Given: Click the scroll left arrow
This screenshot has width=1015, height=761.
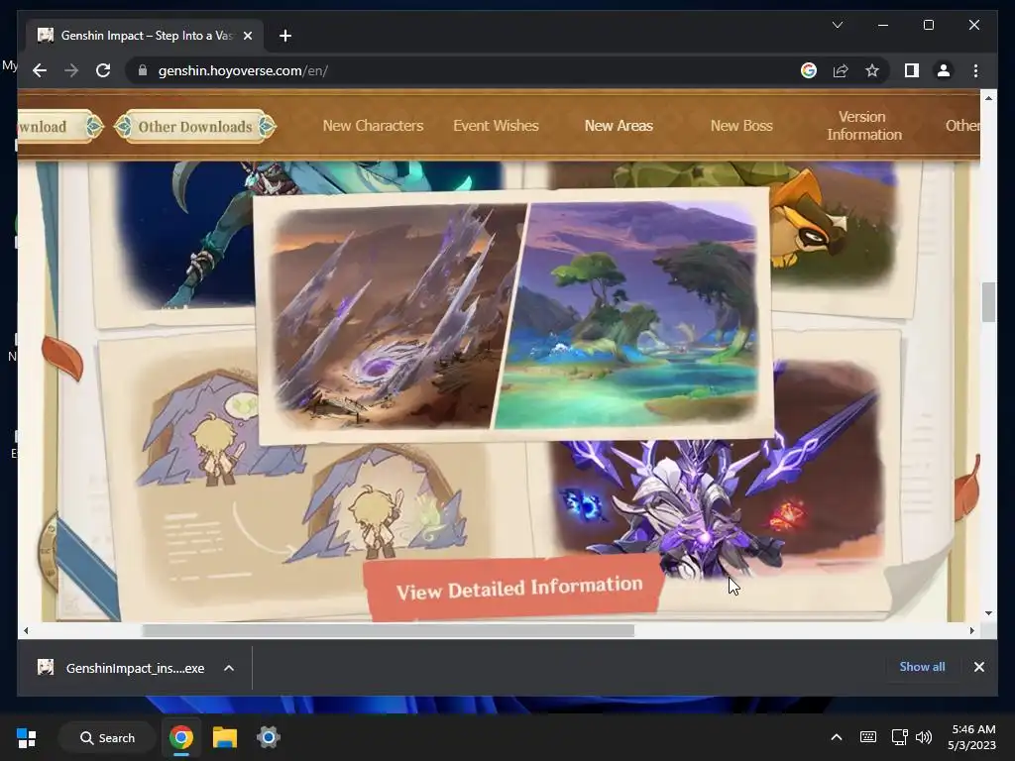Looking at the screenshot, I should (x=26, y=630).
